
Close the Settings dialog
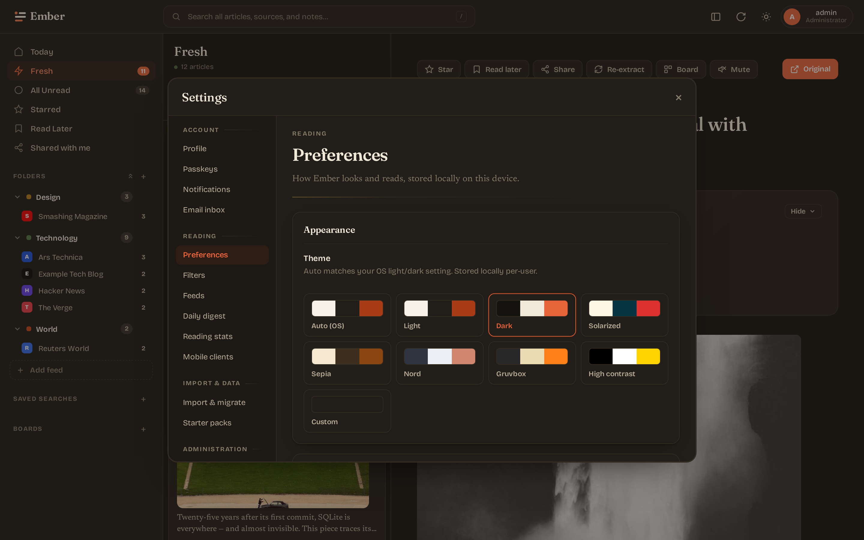pos(678,97)
